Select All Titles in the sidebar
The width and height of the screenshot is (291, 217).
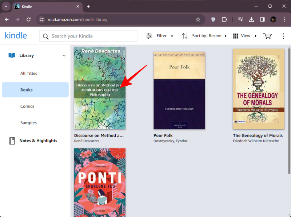(x=29, y=73)
